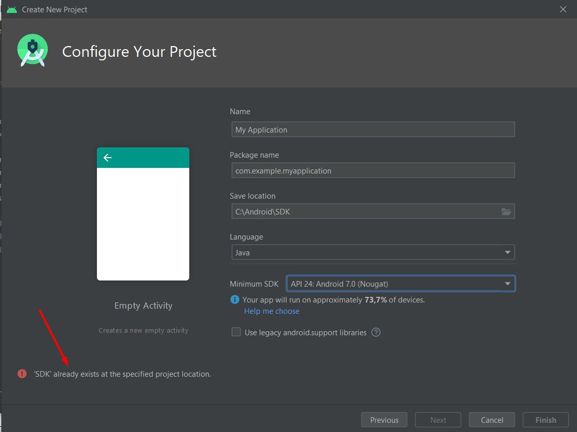577x432 pixels.
Task: Click the Name field with My Application
Action: coord(373,129)
